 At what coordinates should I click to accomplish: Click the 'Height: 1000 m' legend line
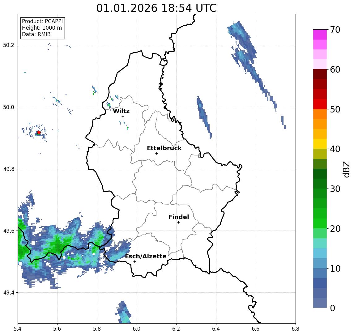(42, 28)
